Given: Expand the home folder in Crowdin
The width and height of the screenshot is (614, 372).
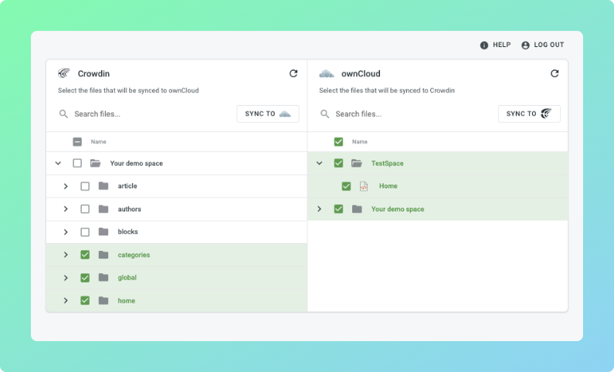Looking at the screenshot, I should point(66,300).
